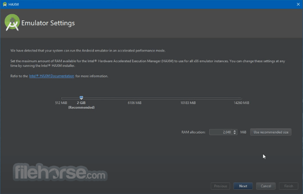
Task: Click the RAM slider thumb at 2 GiB
Action: point(81,98)
